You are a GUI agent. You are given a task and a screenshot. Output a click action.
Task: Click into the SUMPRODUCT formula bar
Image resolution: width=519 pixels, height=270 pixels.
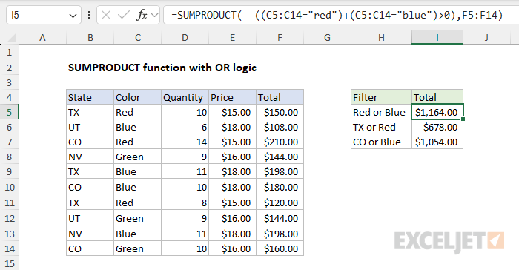pyautogui.click(x=341, y=16)
